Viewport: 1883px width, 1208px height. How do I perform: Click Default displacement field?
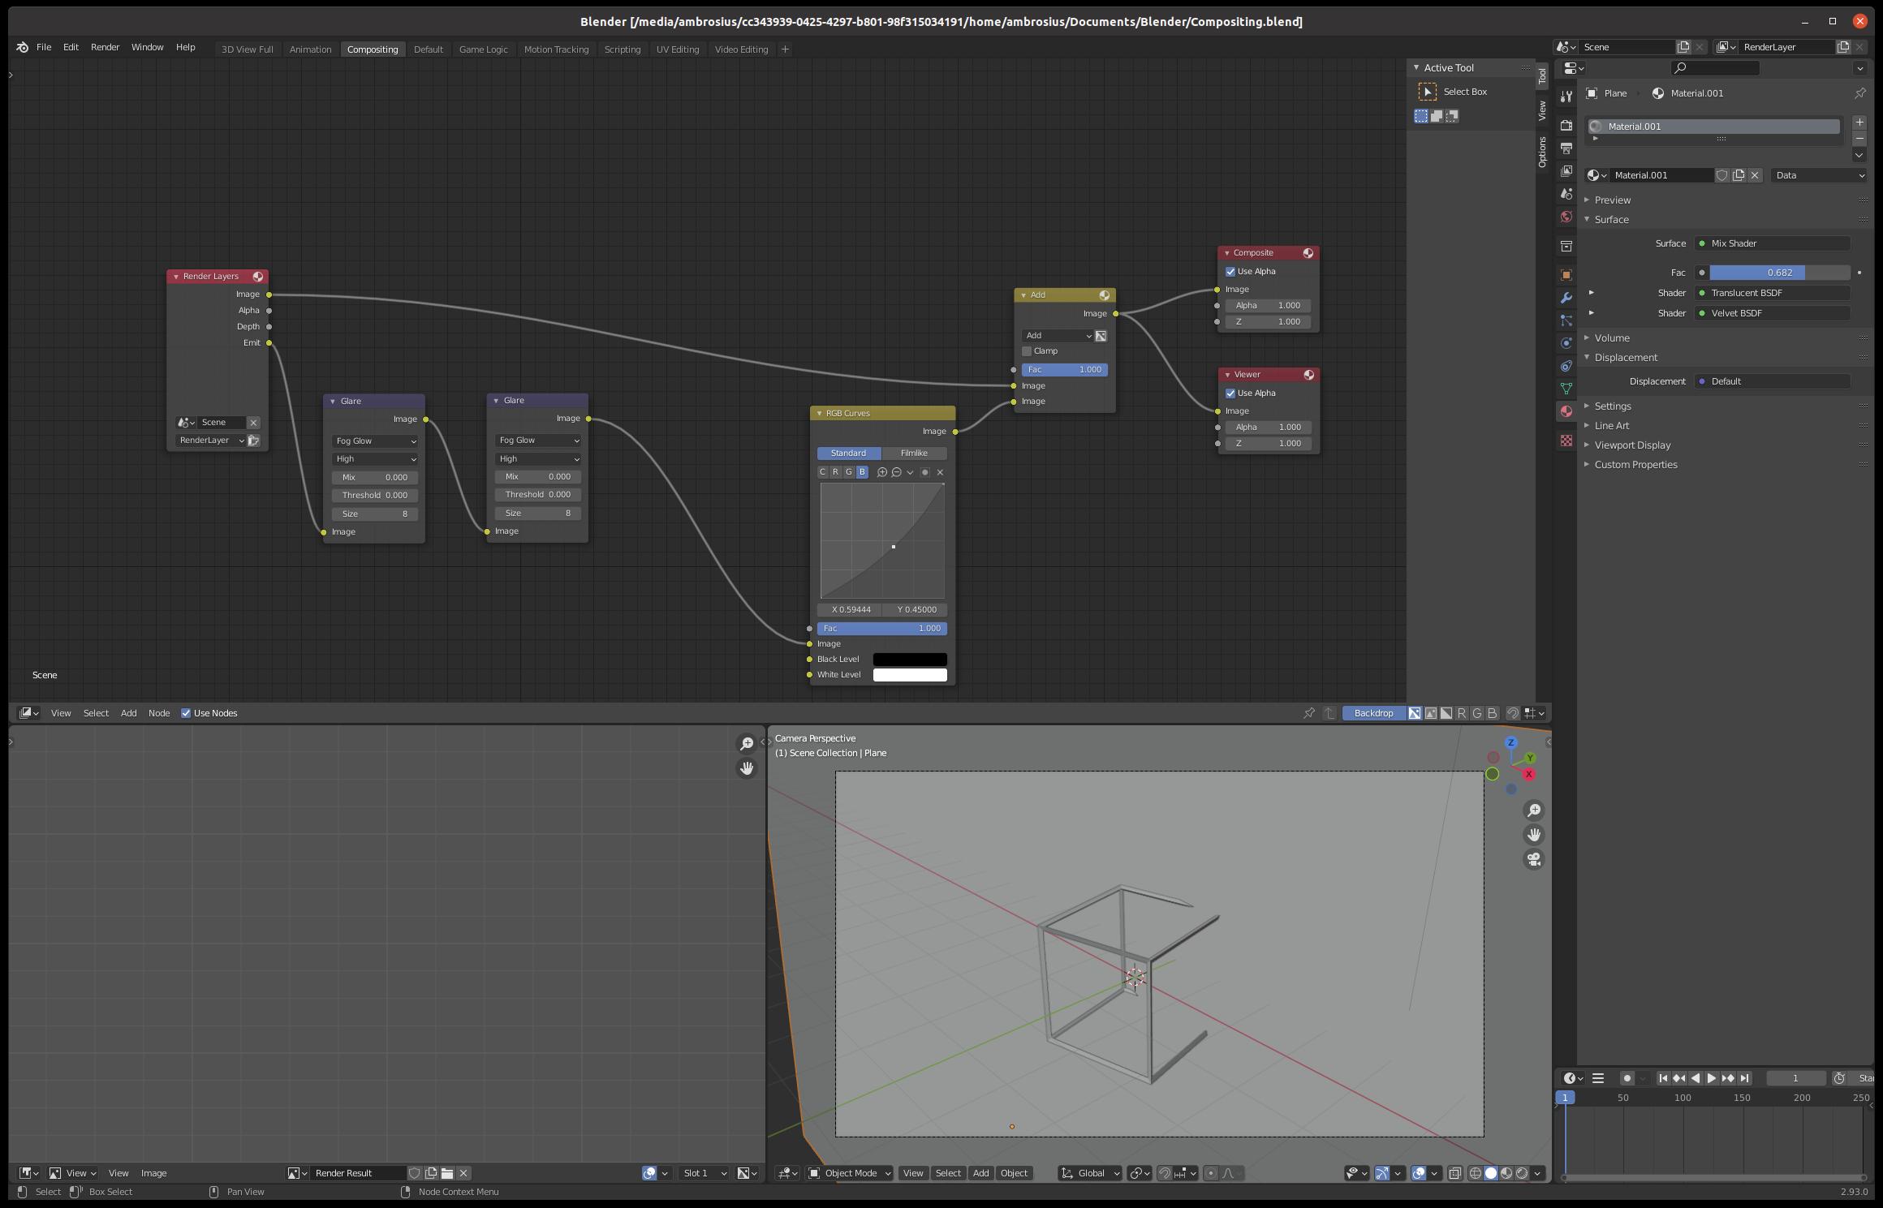pos(1773,381)
